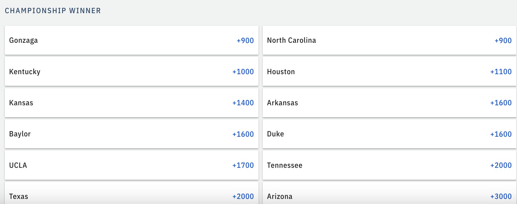Pick Baylor +1600 odds card
The width and height of the screenshot is (517, 204).
pos(131,134)
